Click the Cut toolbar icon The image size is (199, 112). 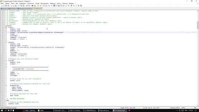(x=19, y=6)
